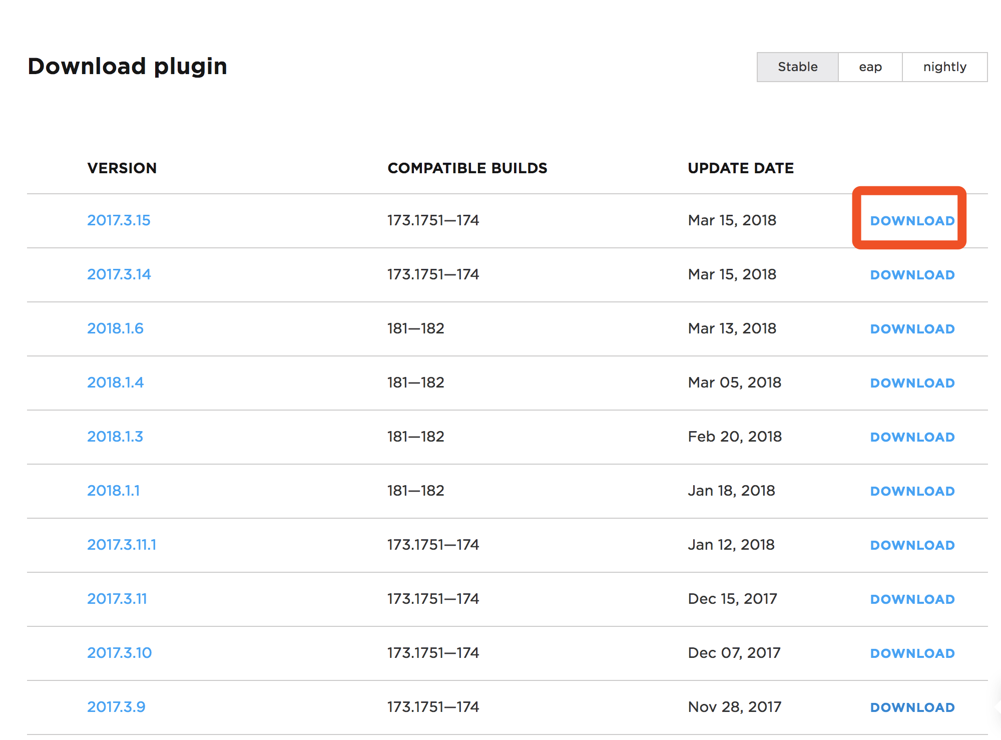The image size is (1001, 740).
Task: Select builds 173.1751—174 in the 2017.3.11.1 row
Action: click(x=433, y=545)
